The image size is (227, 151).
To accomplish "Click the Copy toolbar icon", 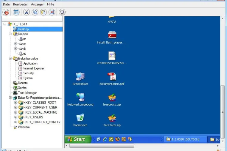I will point(35,12).
